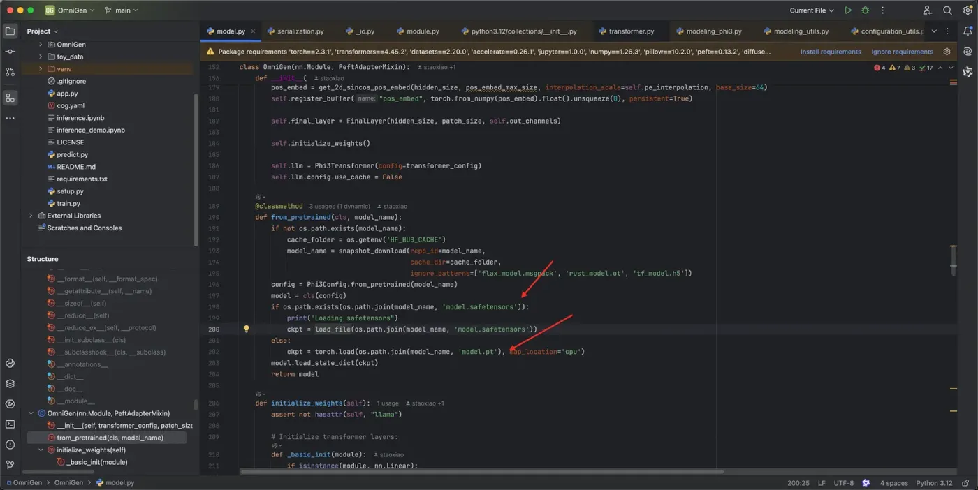Screen dimensions: 978x490
Task: Change LF line separator in status bar
Action: [x=822, y=483]
